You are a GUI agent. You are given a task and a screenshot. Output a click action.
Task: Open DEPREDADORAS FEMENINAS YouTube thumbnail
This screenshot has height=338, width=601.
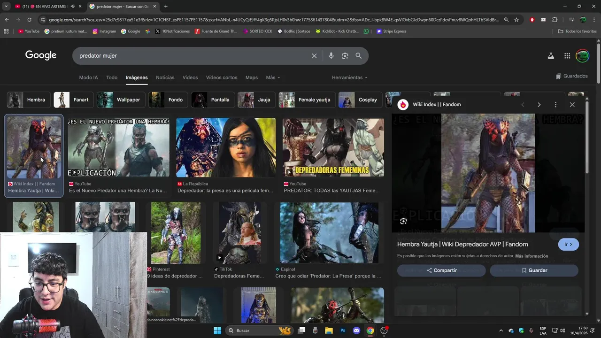[x=333, y=147]
